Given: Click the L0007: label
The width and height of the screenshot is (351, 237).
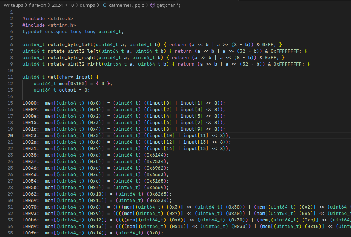Looking at the screenshot, I should (31, 109).
